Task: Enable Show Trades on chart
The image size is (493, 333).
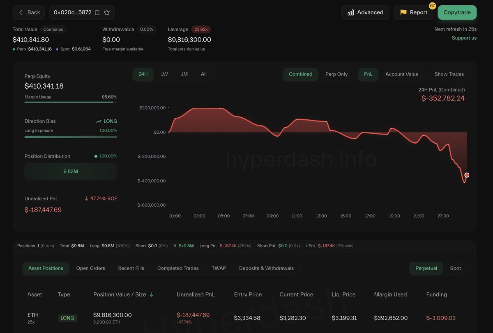Action: pos(449,74)
